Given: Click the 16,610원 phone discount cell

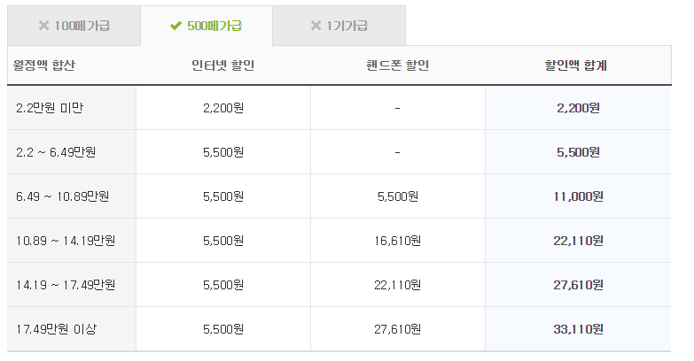Looking at the screenshot, I should 397,241.
